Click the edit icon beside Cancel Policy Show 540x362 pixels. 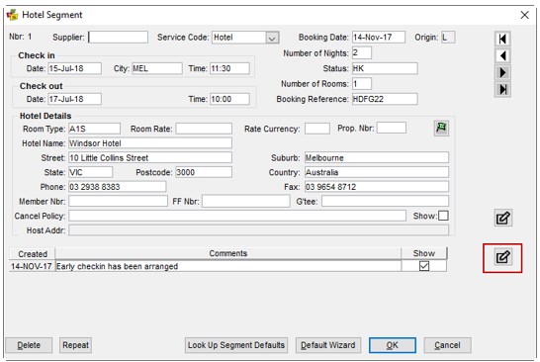[x=502, y=218]
